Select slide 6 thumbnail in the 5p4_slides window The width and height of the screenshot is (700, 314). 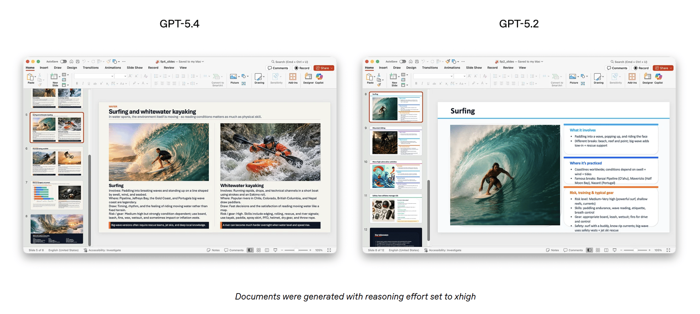point(57,161)
